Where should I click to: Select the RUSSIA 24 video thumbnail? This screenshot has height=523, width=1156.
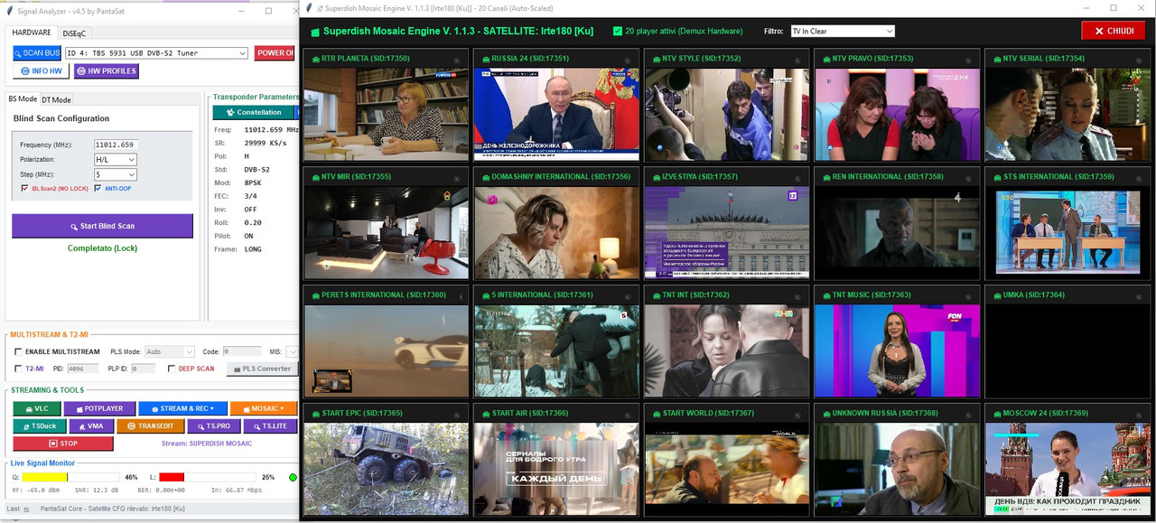(x=556, y=115)
